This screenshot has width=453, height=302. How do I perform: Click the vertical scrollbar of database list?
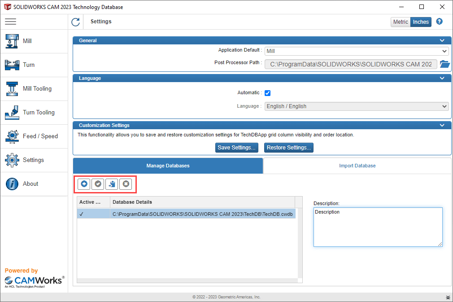point(300,243)
